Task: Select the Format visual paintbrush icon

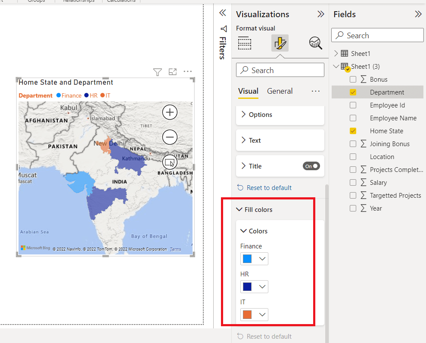Action: pyautogui.click(x=279, y=43)
